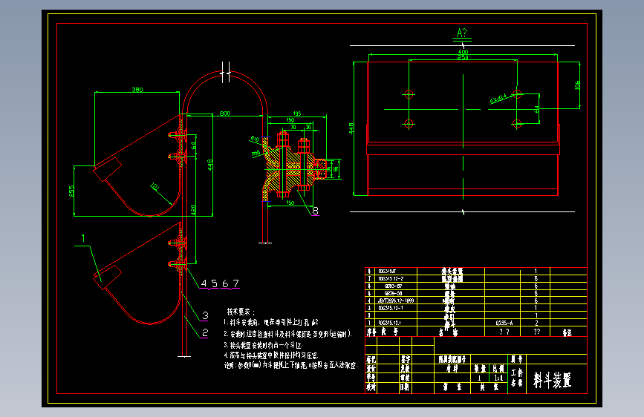The image size is (644, 417).
Task: Select the 料斗装置 drawing title
Action: click(x=552, y=380)
